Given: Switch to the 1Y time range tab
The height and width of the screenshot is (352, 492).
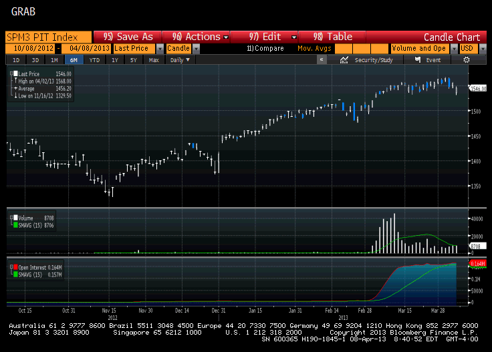Looking at the screenshot, I should (115, 60).
